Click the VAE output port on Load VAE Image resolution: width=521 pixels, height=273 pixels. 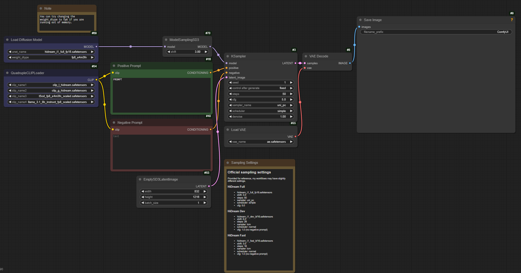point(295,136)
